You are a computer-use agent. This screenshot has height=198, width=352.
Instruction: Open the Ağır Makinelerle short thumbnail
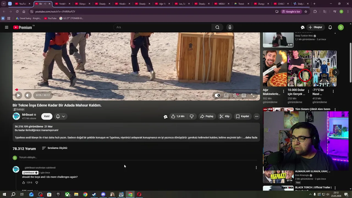click(275, 68)
